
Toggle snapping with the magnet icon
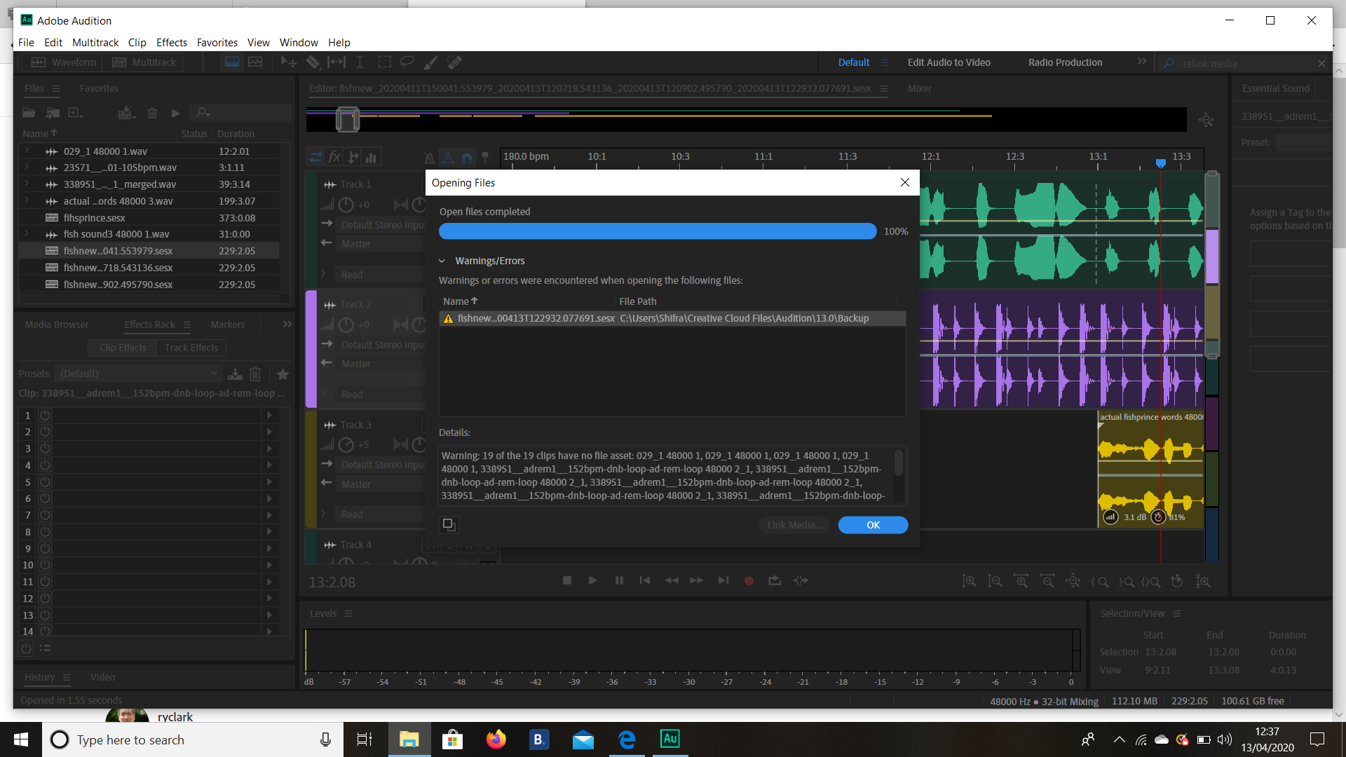[x=467, y=158]
